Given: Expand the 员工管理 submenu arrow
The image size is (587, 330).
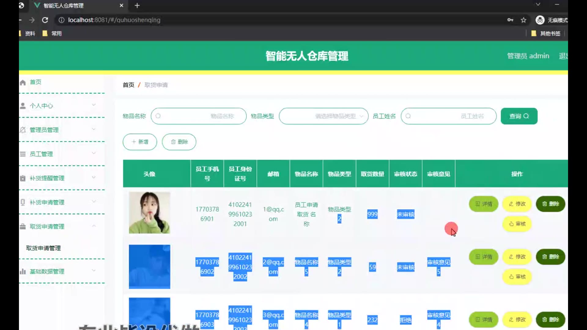Looking at the screenshot, I should click(x=94, y=153).
